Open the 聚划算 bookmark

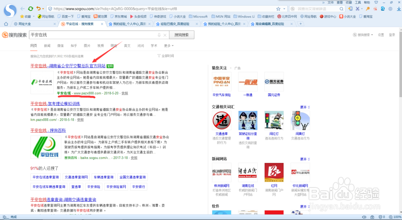(100, 16)
